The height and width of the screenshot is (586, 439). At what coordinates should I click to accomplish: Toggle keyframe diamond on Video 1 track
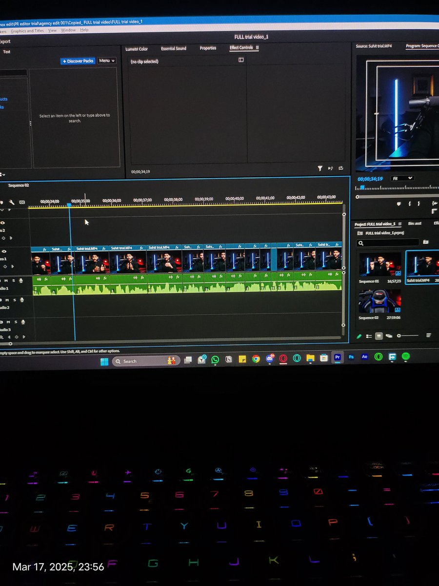click(5, 267)
